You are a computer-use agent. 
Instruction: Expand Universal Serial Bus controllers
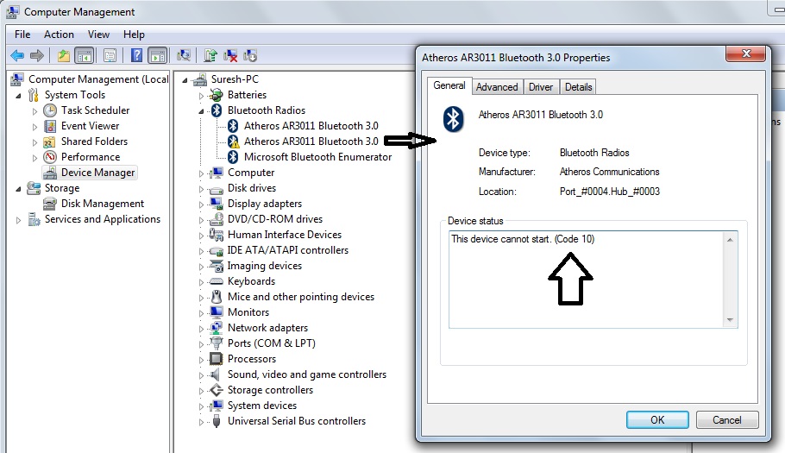(x=201, y=422)
